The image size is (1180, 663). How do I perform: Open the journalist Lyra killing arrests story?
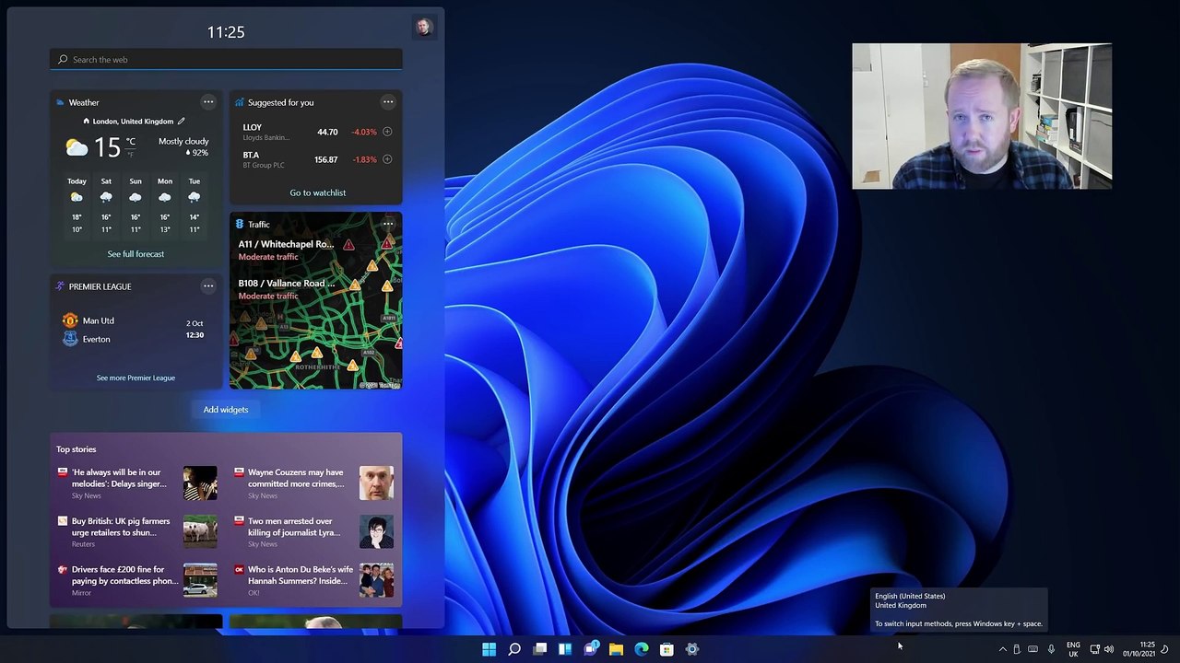tap(295, 532)
